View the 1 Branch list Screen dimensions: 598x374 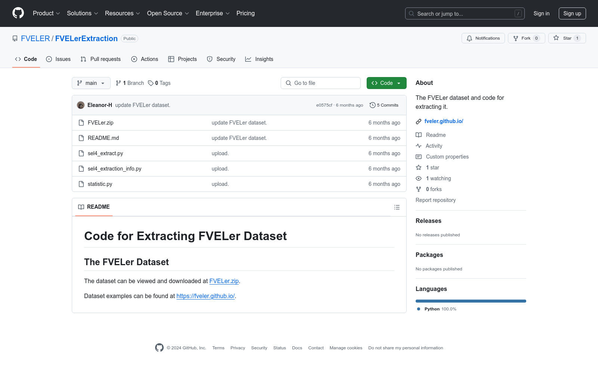click(130, 83)
